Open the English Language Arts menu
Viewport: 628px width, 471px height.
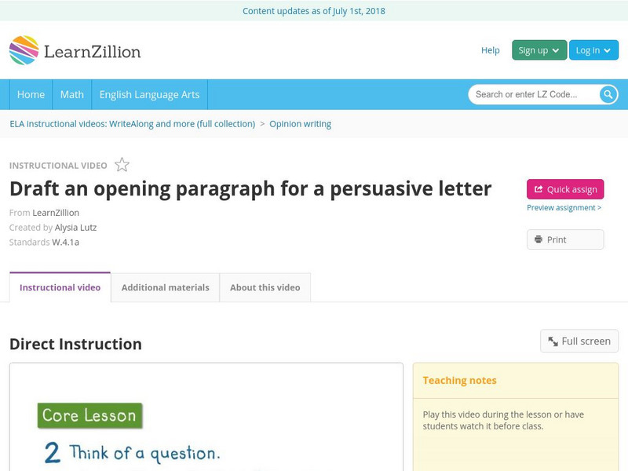pyautogui.click(x=149, y=94)
